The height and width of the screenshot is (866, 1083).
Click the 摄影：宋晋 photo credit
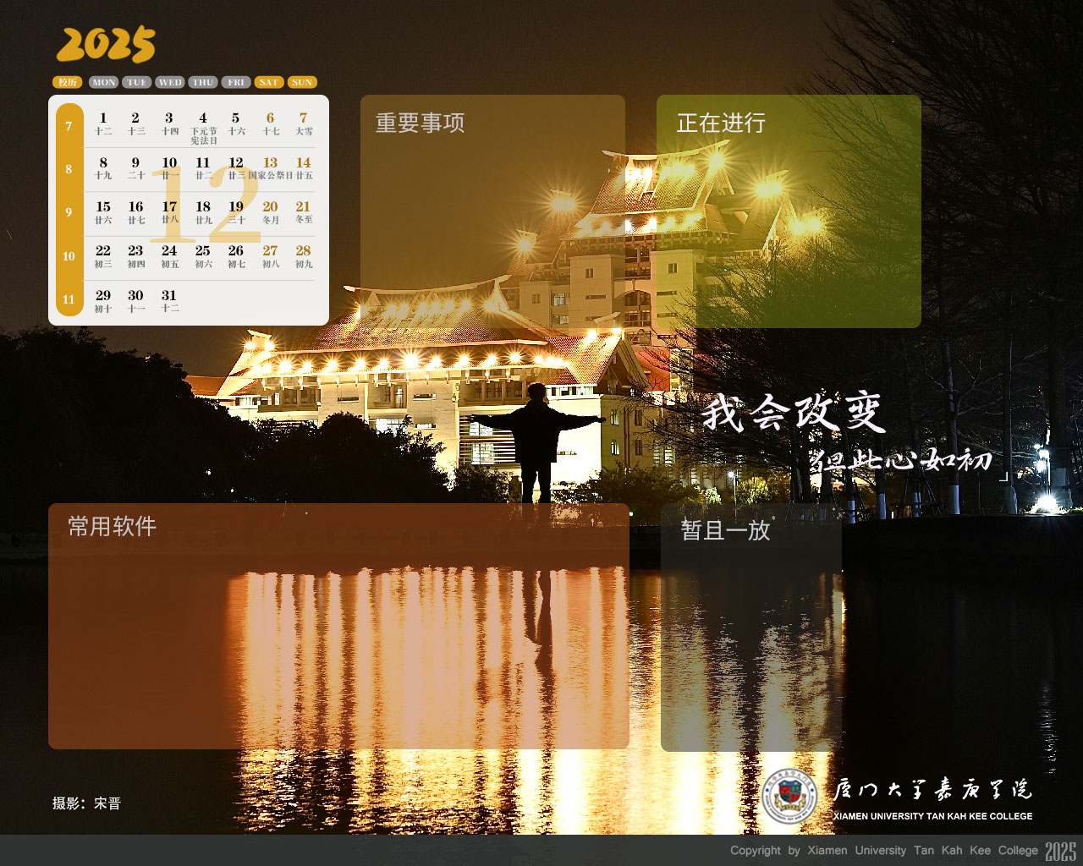pos(86,803)
